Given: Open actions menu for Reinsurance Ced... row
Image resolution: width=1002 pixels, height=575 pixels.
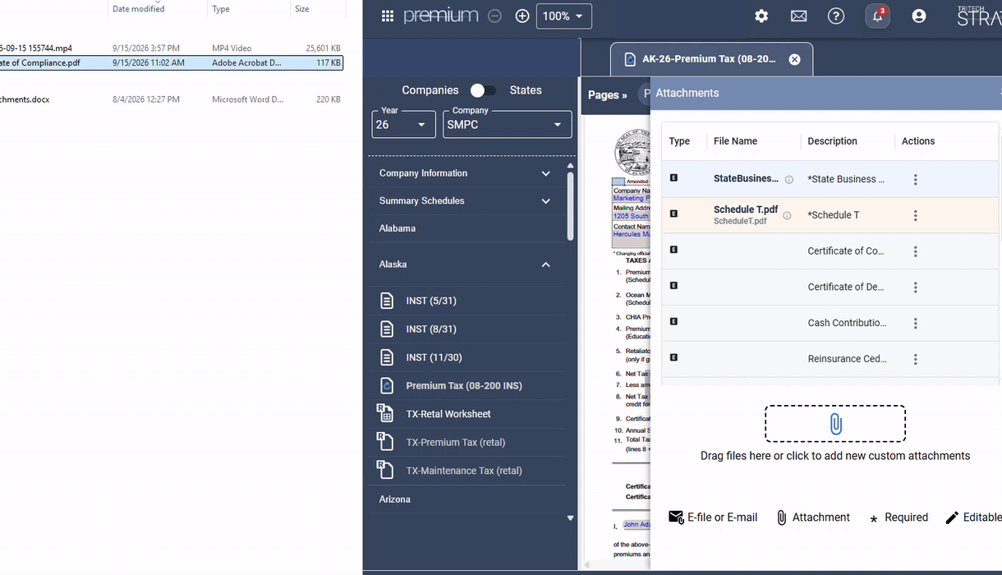Looking at the screenshot, I should click(x=915, y=359).
